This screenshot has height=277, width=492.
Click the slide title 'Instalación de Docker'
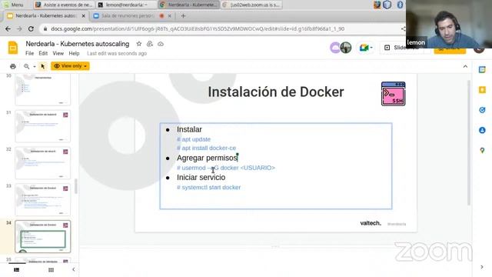click(276, 92)
